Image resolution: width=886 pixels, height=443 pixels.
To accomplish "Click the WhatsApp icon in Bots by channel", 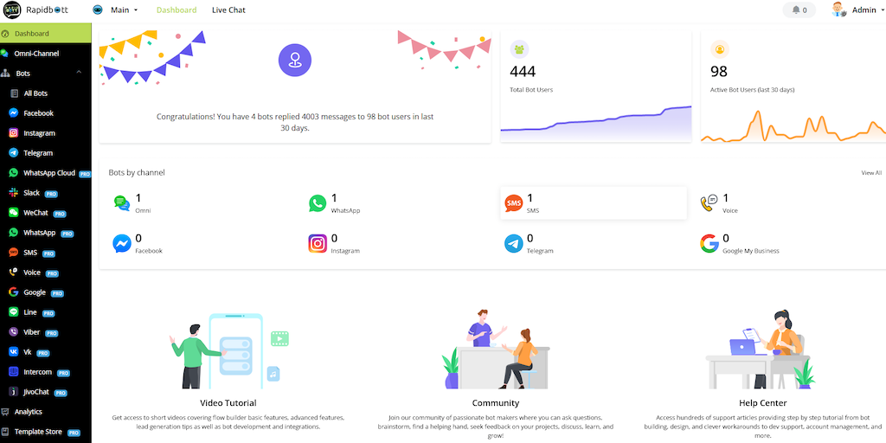I will tap(318, 203).
